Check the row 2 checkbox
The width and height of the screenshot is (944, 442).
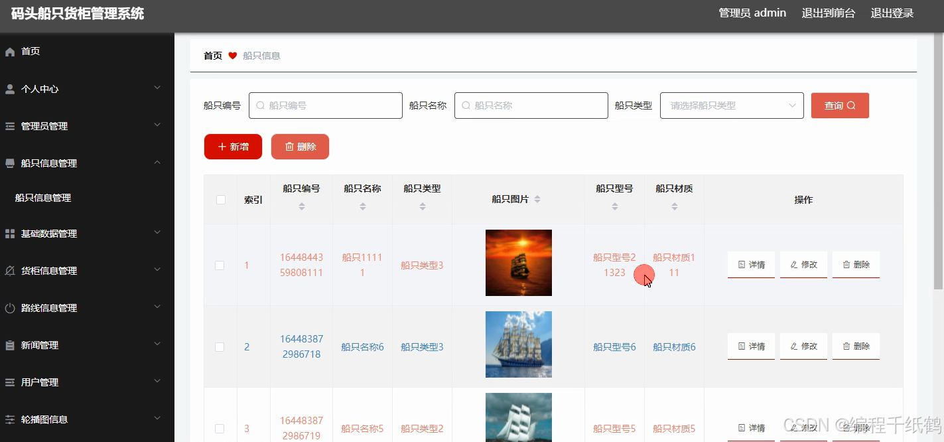(x=220, y=347)
